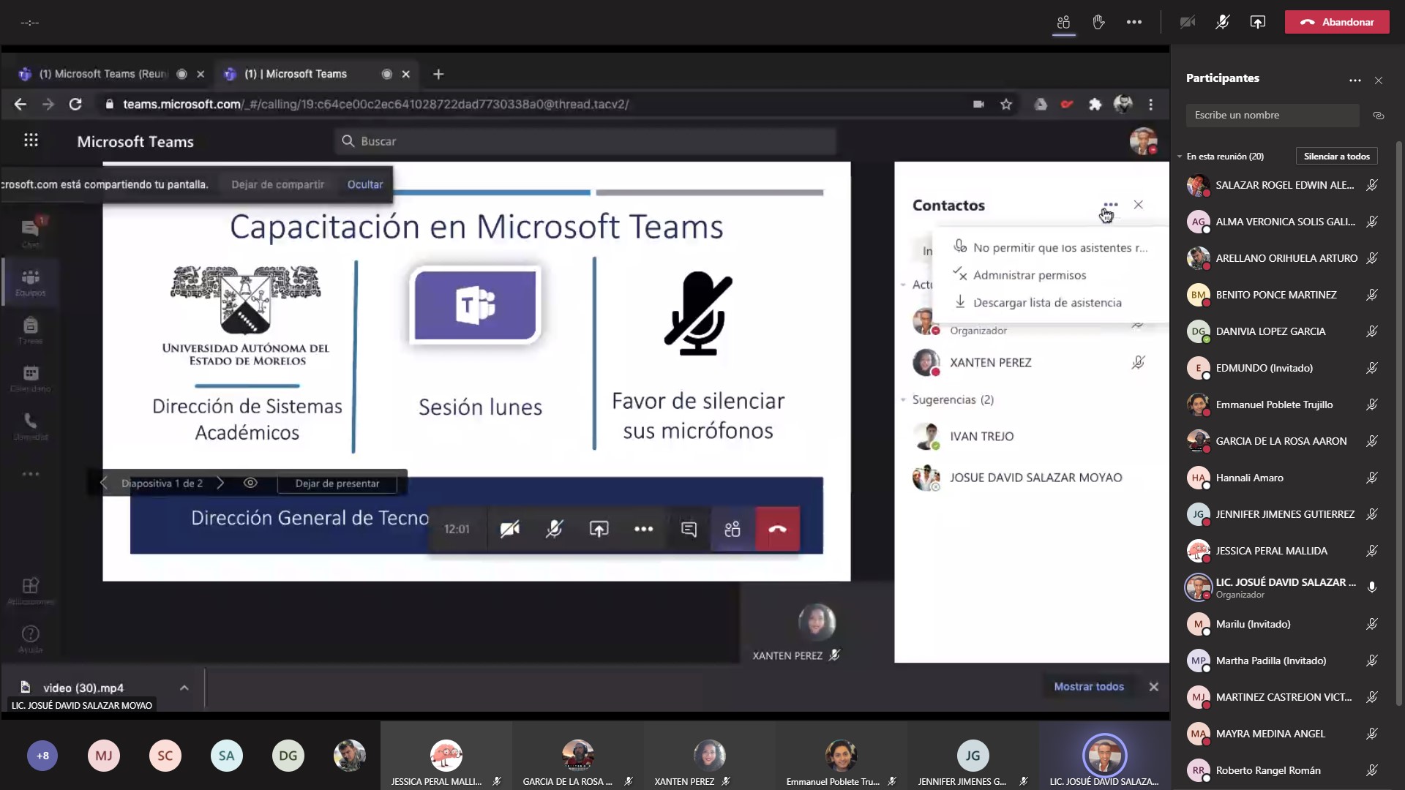Click 'Dejar de presentar' button
This screenshot has height=790, width=1405.
click(x=337, y=484)
